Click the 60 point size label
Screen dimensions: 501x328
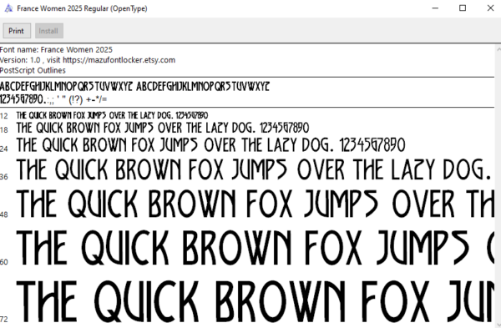click(x=4, y=262)
